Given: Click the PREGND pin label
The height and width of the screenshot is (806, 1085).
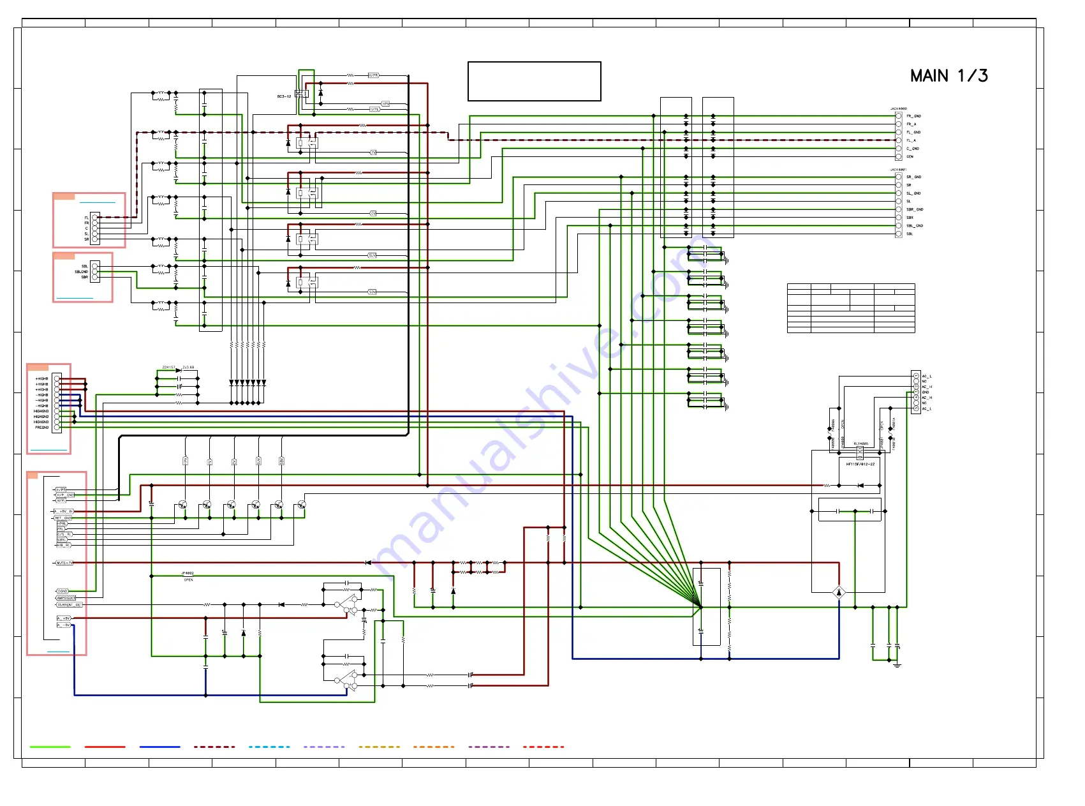Looking at the screenshot, I should tap(41, 428).
